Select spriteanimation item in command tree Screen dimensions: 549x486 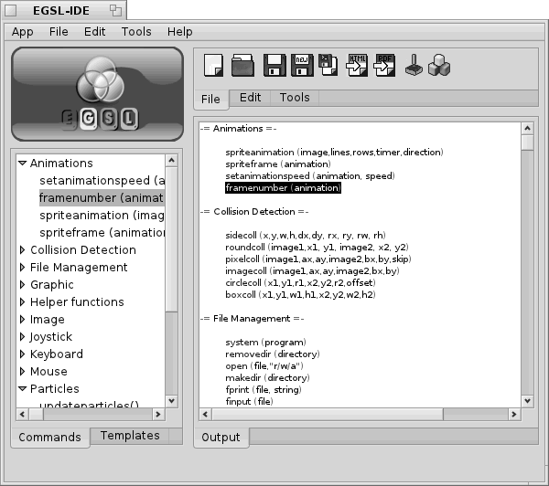(102, 216)
